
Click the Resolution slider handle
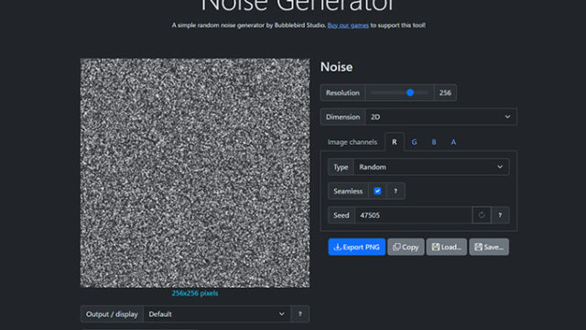pos(410,93)
